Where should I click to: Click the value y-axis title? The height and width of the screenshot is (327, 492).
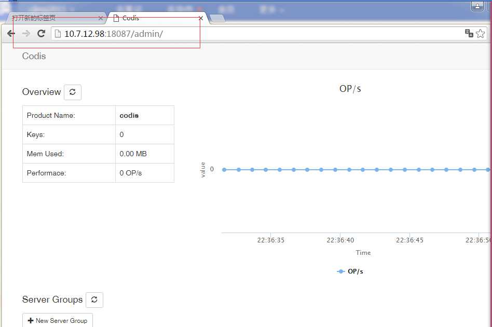pos(203,169)
